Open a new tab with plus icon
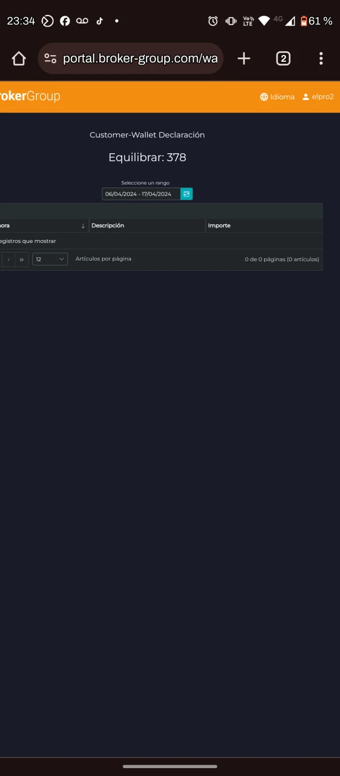The width and height of the screenshot is (340, 776). (244, 58)
